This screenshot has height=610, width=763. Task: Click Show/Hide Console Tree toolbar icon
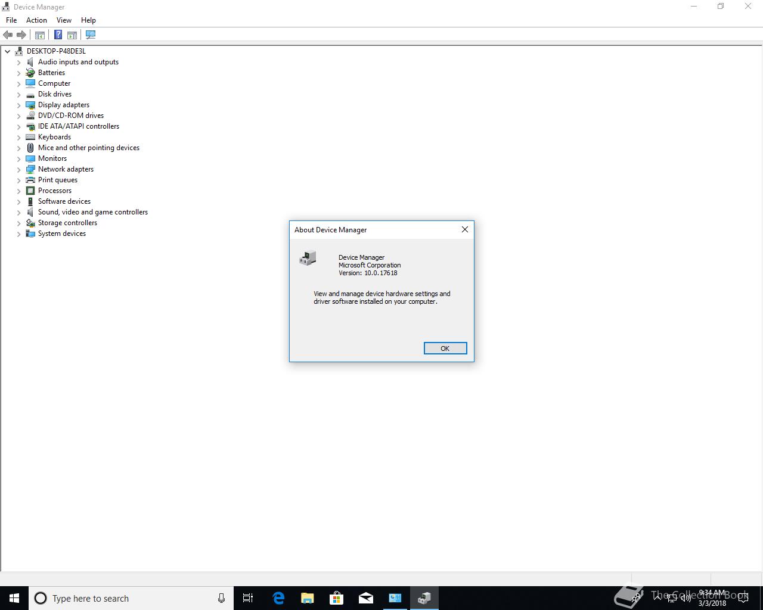[40, 35]
